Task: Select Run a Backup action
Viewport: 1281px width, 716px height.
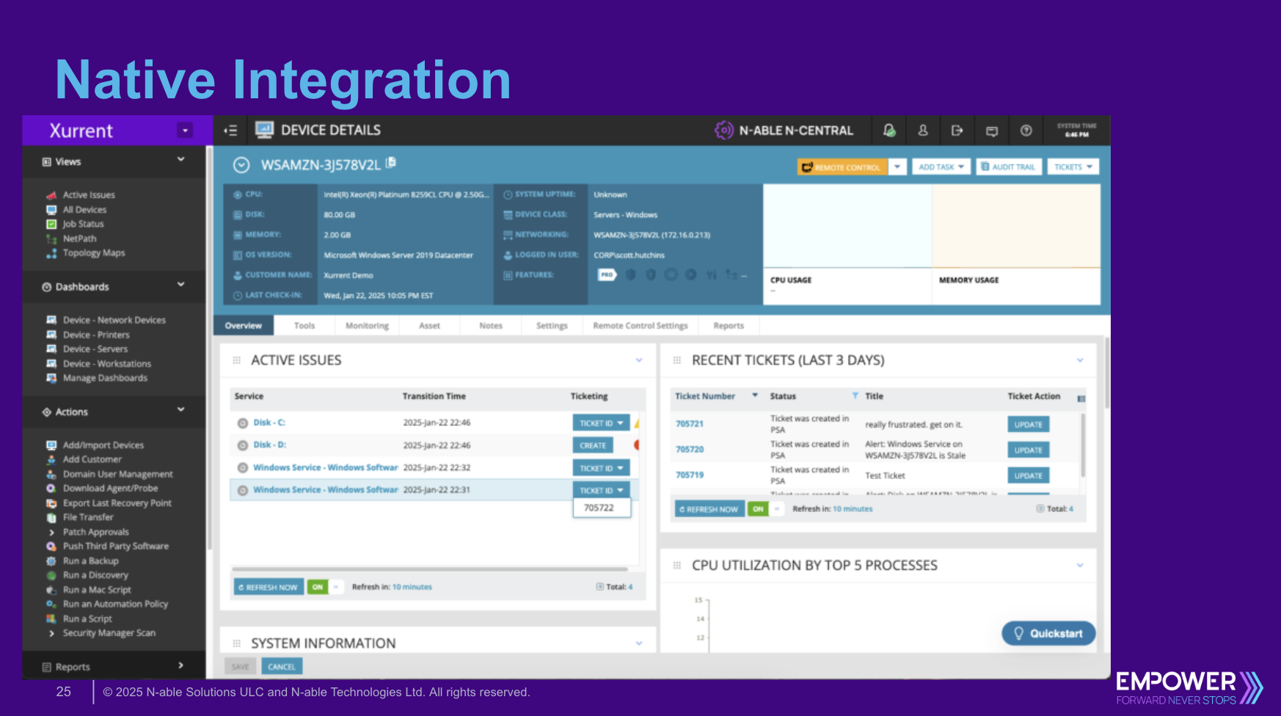Action: tap(90, 561)
